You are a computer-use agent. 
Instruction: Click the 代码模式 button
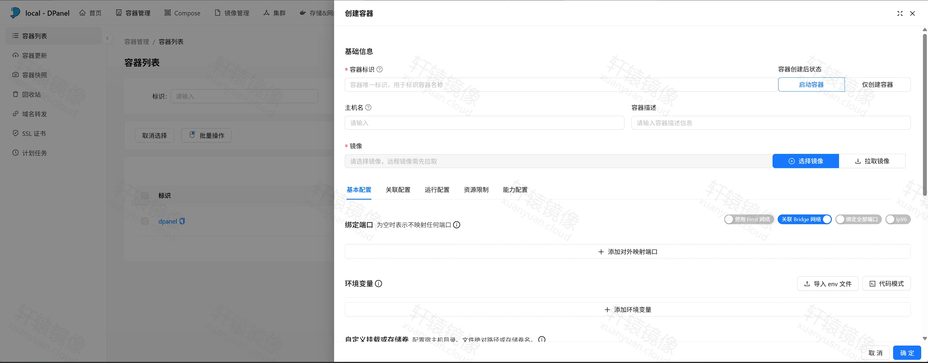click(887, 284)
